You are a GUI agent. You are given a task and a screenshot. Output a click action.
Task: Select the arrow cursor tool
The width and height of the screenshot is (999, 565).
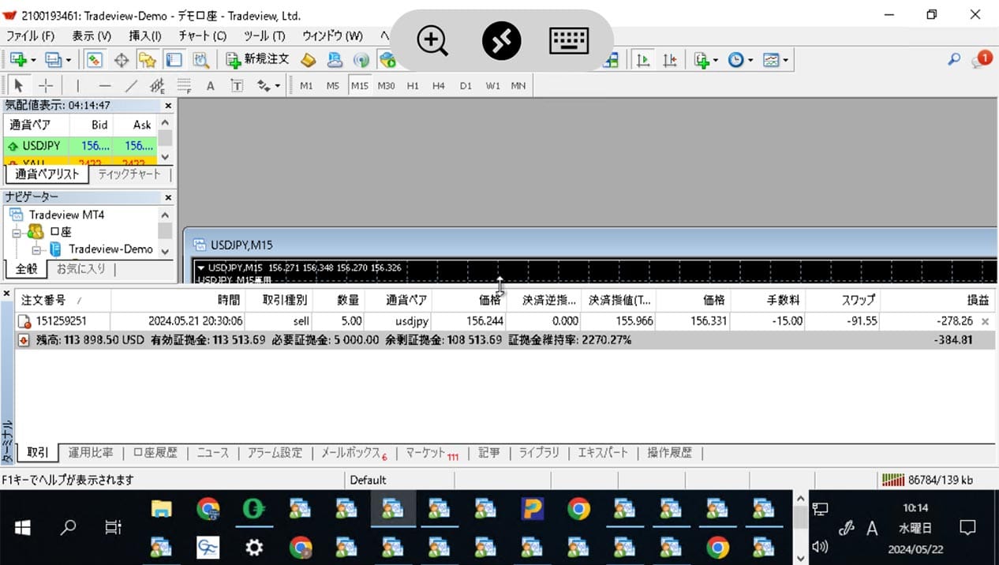coord(19,85)
